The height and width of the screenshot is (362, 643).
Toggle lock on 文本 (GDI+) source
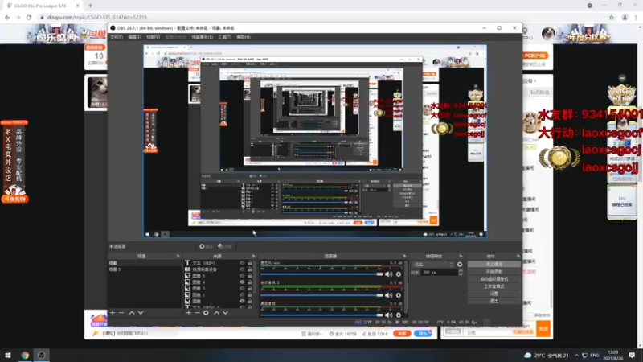250,263
